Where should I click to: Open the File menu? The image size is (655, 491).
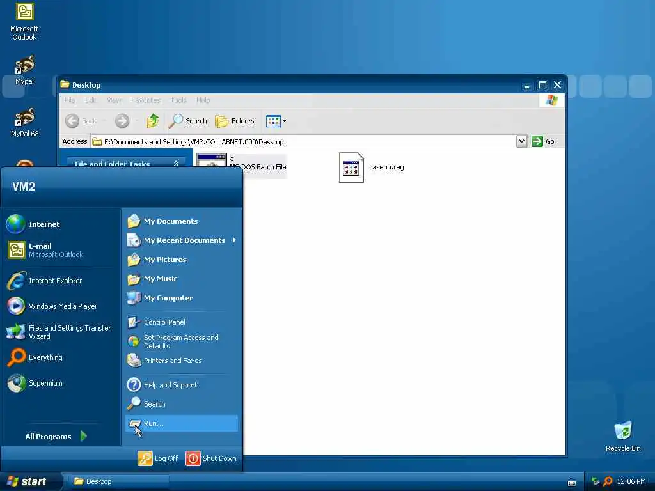[x=70, y=100]
